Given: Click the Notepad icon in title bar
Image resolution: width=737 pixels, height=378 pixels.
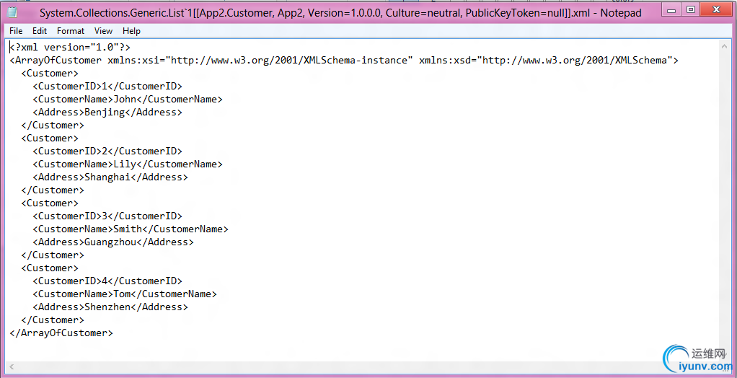Looking at the screenshot, I should [x=13, y=13].
